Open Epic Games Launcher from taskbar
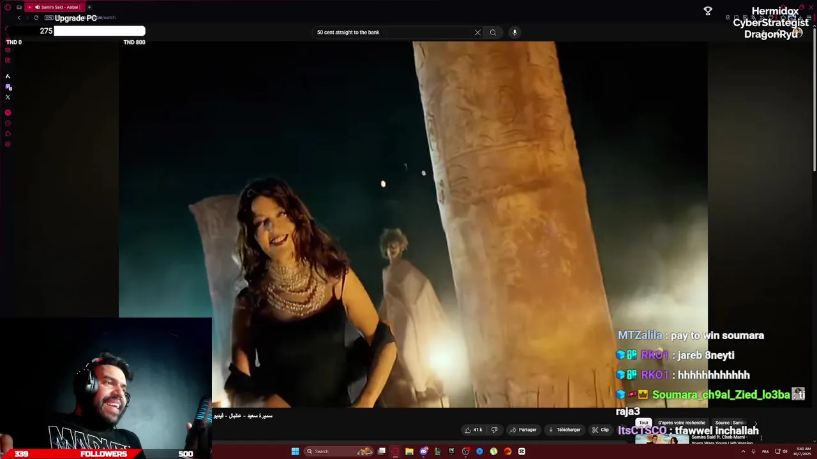The image size is (817, 459). [451, 451]
